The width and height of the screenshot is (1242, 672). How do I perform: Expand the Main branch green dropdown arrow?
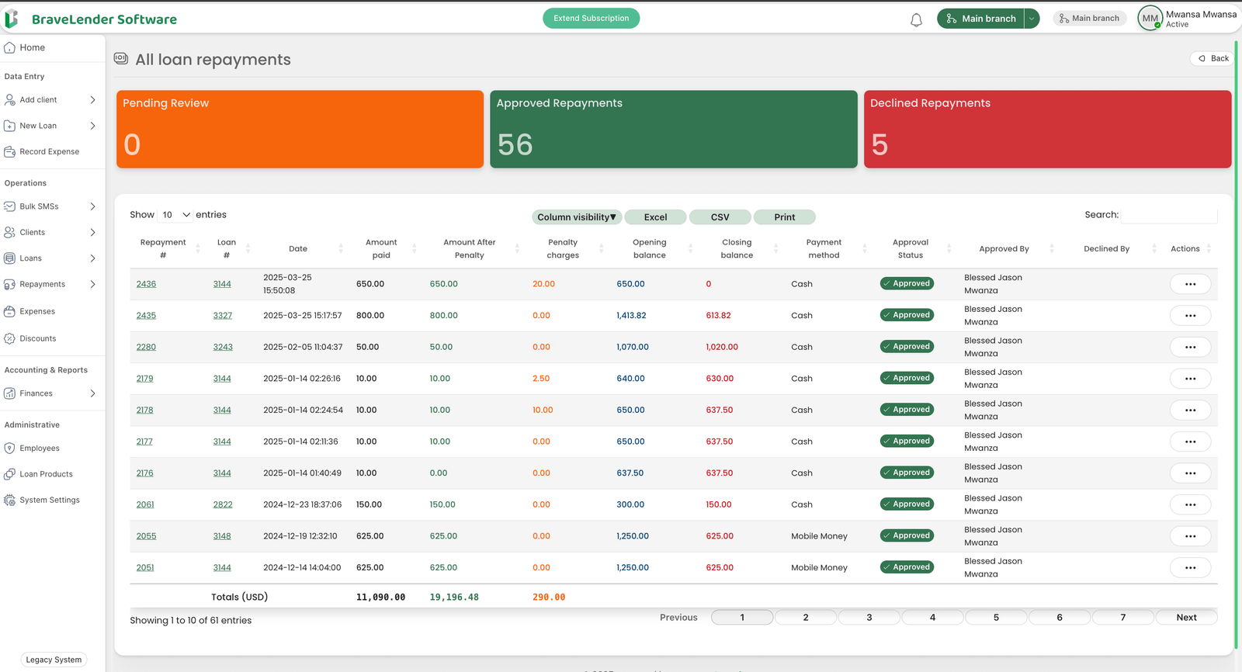[1032, 19]
